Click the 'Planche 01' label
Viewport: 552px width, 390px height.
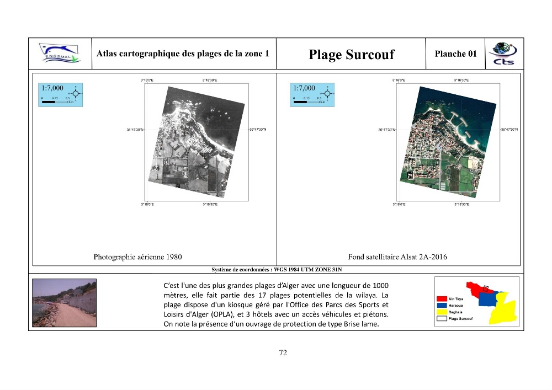(x=455, y=54)
